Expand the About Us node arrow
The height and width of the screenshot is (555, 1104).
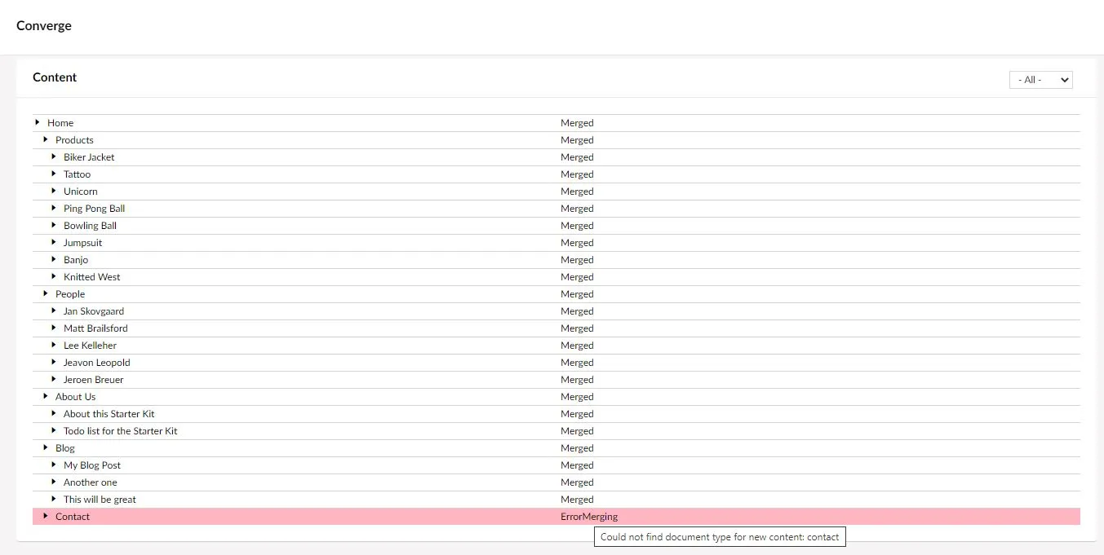[46, 396]
